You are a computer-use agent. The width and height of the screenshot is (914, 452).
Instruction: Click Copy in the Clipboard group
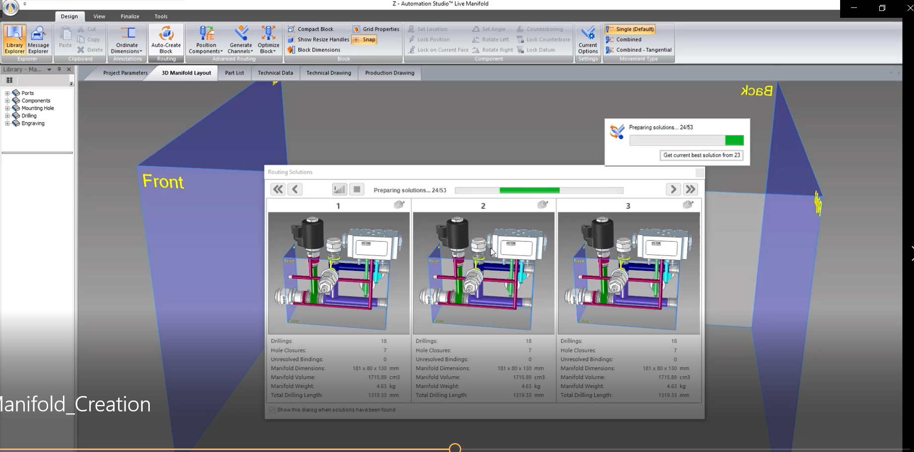pyautogui.click(x=89, y=40)
